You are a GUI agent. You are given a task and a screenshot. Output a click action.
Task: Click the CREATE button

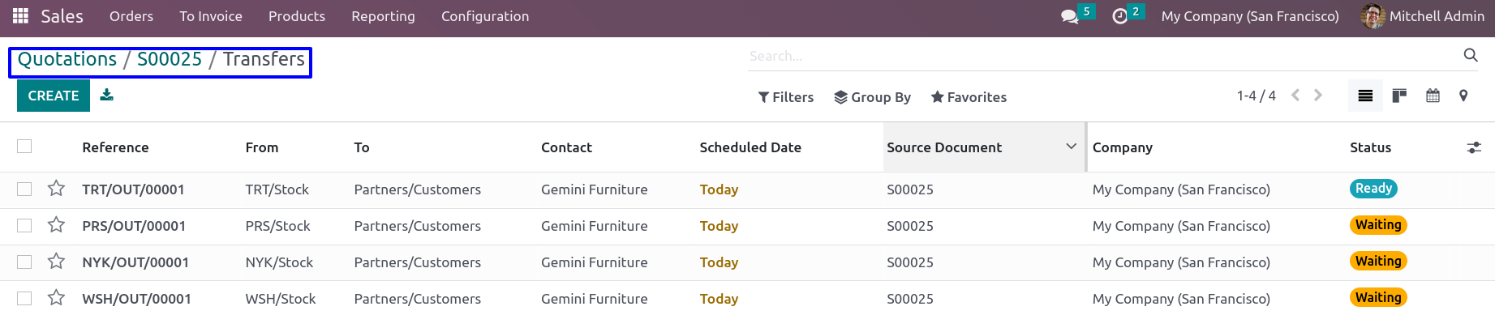(x=54, y=96)
